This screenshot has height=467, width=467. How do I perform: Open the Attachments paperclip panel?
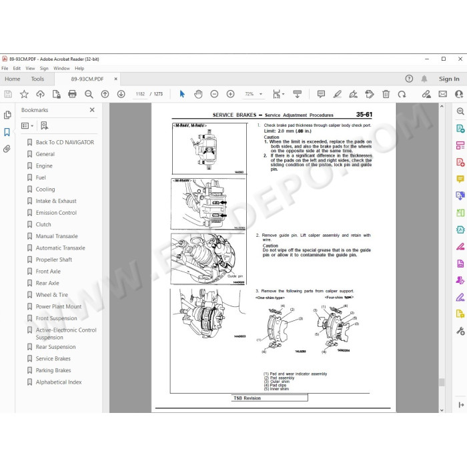tap(7, 149)
